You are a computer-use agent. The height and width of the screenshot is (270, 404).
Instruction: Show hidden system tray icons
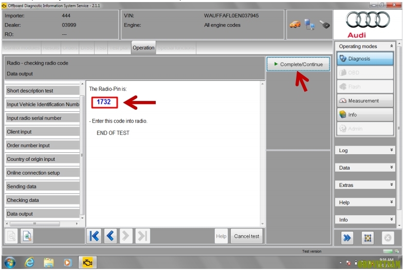(x=340, y=263)
